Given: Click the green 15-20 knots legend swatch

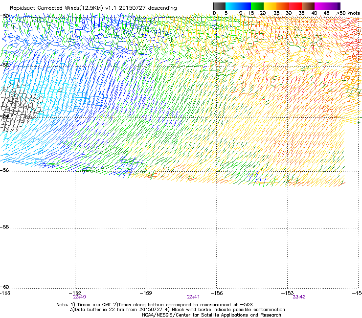Looking at the screenshot, I should [x=257, y=6].
